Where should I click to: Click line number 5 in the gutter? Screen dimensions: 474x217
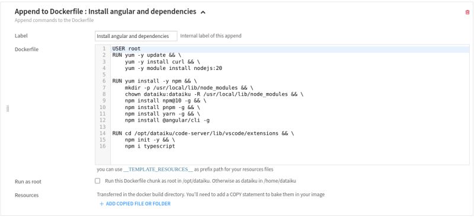[x=104, y=75]
